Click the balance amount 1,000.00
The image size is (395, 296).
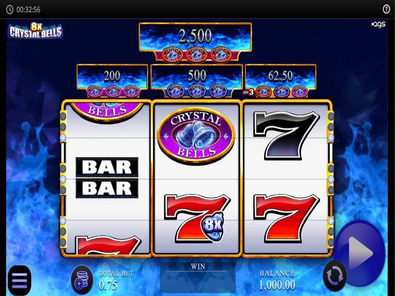277,285
